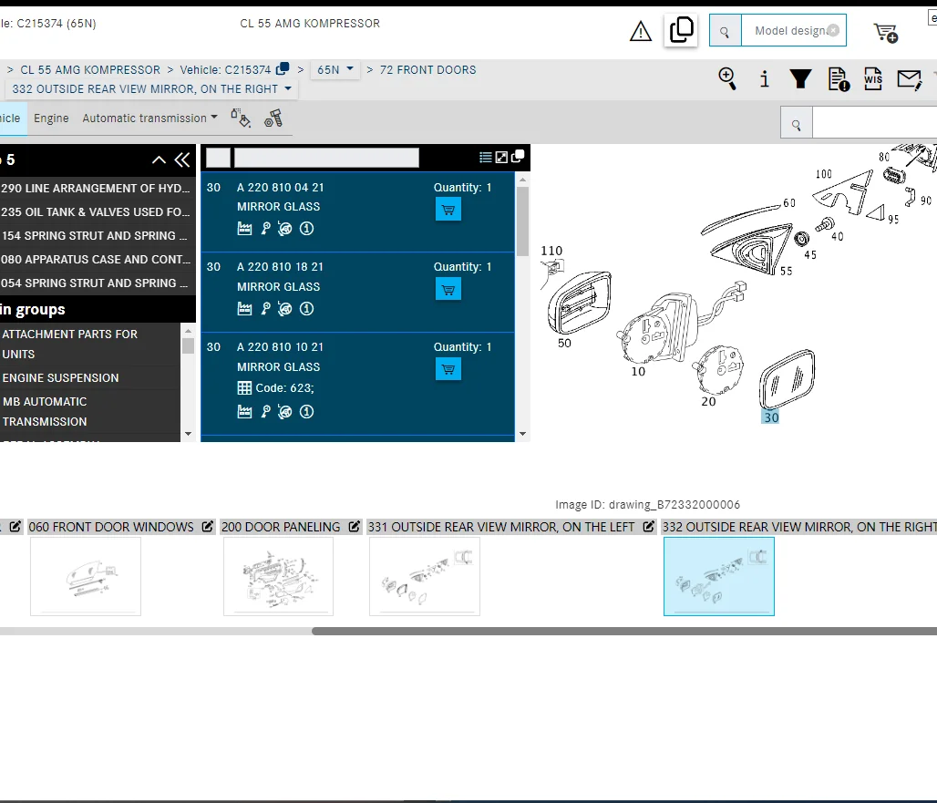This screenshot has width=937, height=803.
Task: Click the magnifier button beside Model designation
Action: (725, 30)
